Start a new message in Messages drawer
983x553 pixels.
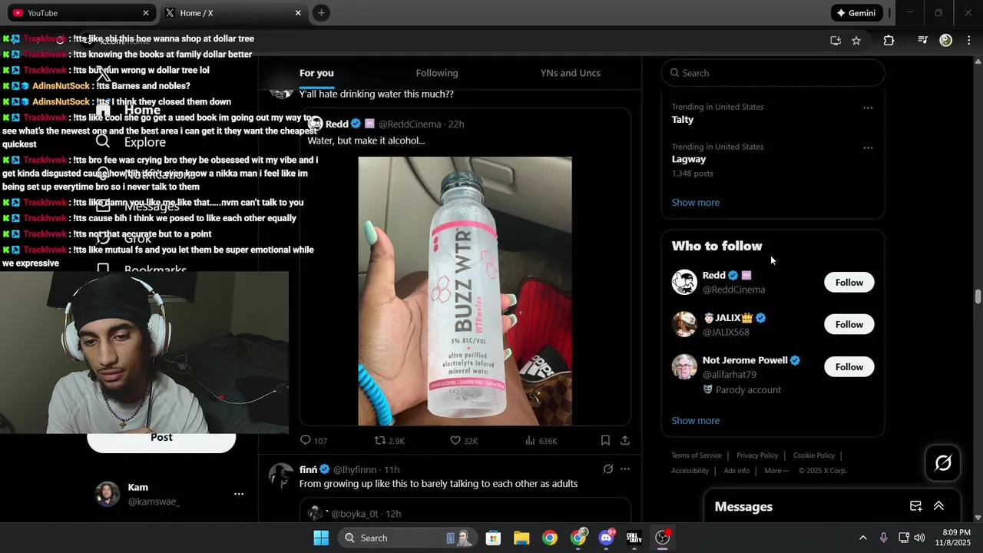click(915, 506)
